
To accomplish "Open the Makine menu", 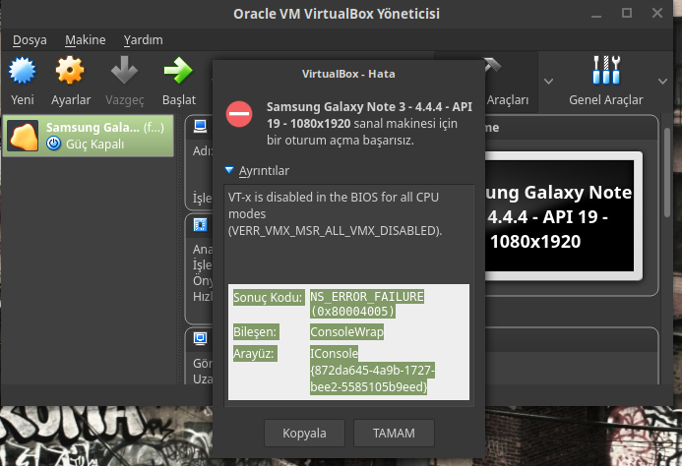I will (x=86, y=40).
